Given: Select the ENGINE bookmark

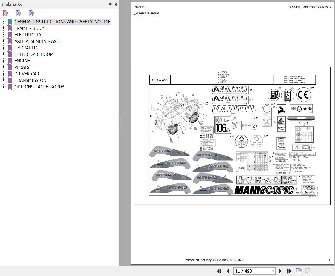Looking at the screenshot, I should [x=22, y=61].
